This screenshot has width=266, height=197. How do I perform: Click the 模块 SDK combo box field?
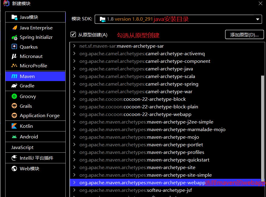tap(178, 19)
